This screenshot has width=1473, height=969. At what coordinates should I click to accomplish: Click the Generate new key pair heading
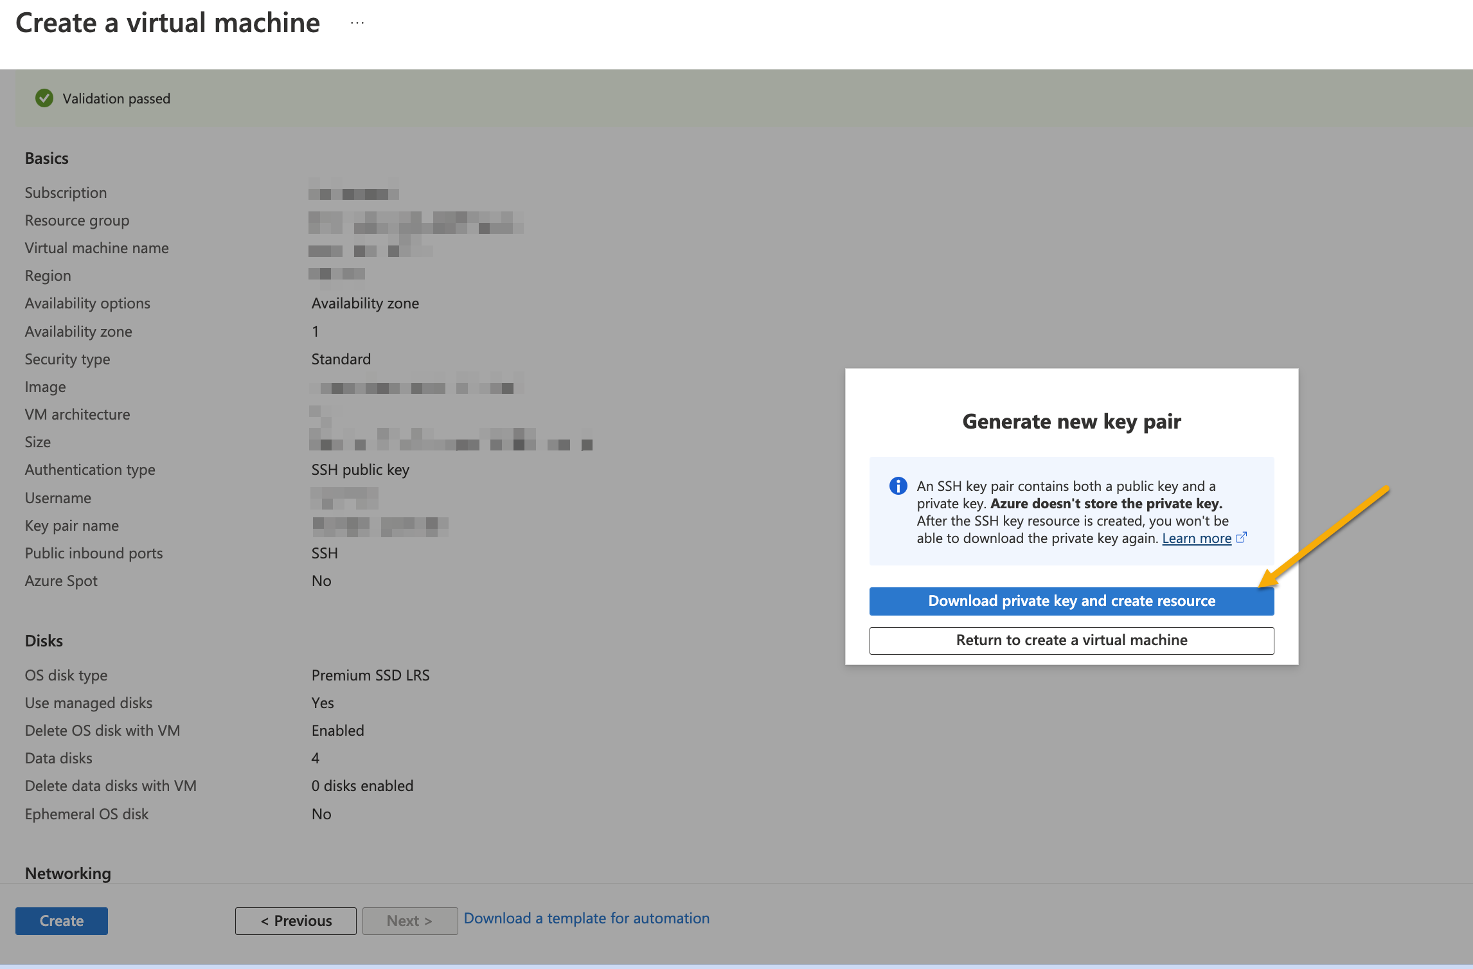[x=1071, y=422]
